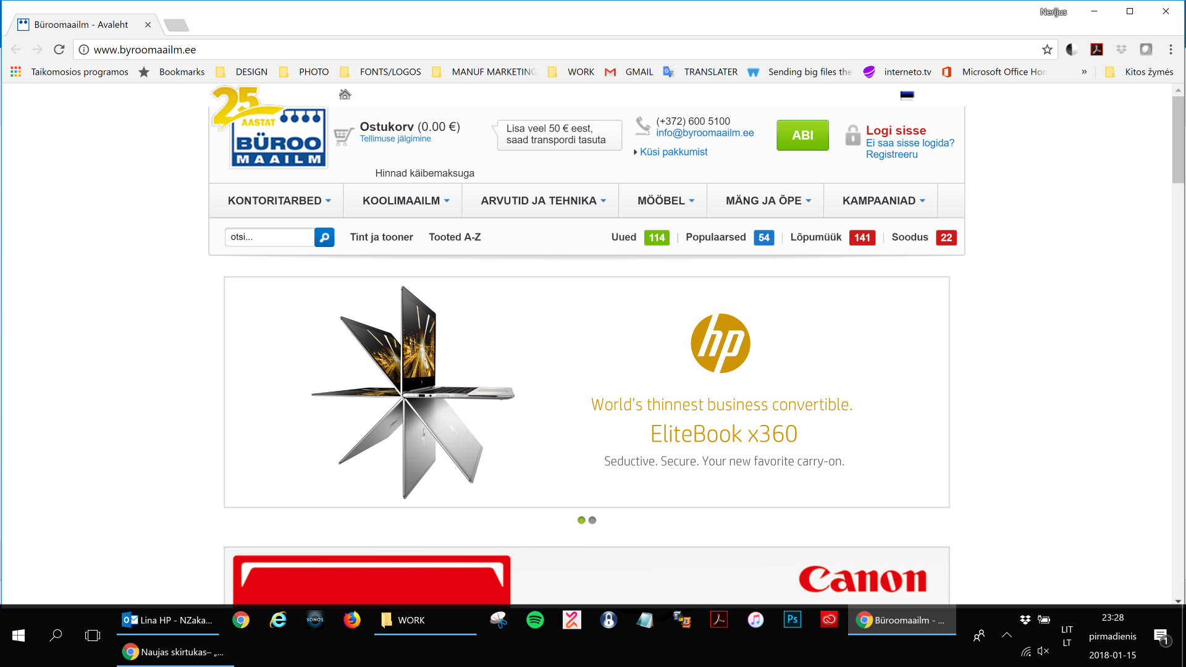Open the Canon banner
The image size is (1186, 667).
(586, 576)
